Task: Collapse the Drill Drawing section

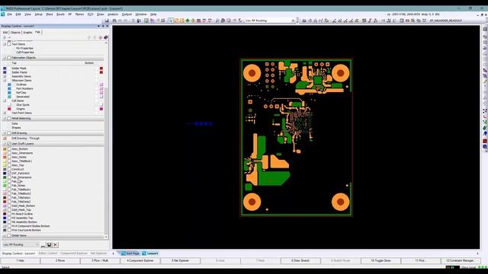Action: 5,133
